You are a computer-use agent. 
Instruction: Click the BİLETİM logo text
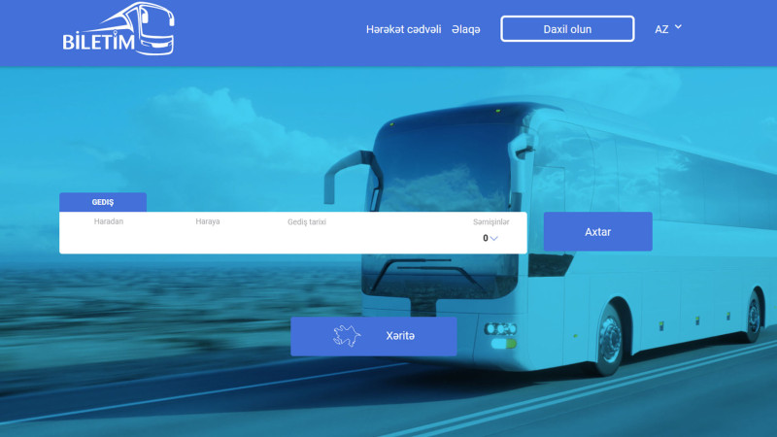pos(99,41)
